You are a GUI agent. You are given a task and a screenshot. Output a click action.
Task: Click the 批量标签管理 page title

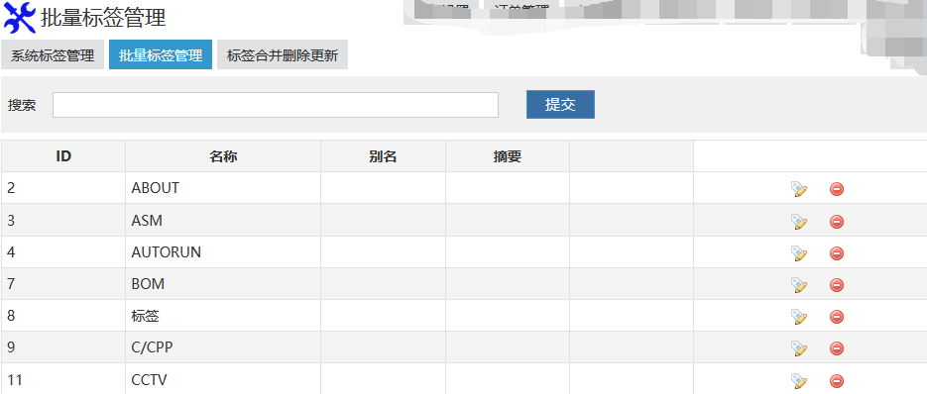point(103,18)
